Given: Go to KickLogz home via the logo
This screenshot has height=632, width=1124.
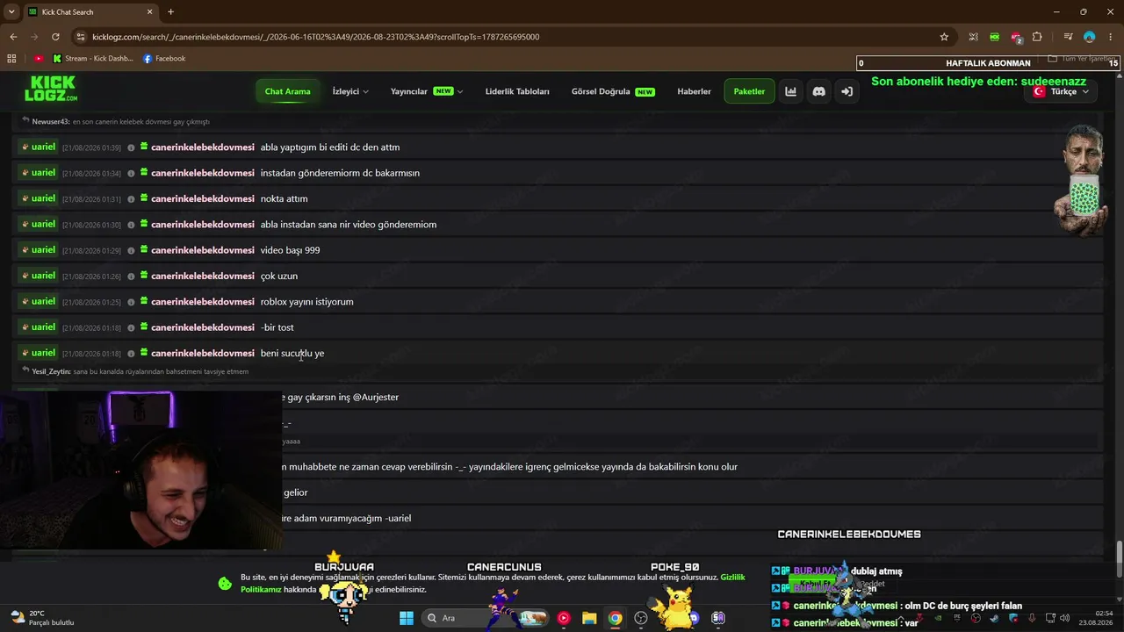Looking at the screenshot, I should tap(50, 89).
